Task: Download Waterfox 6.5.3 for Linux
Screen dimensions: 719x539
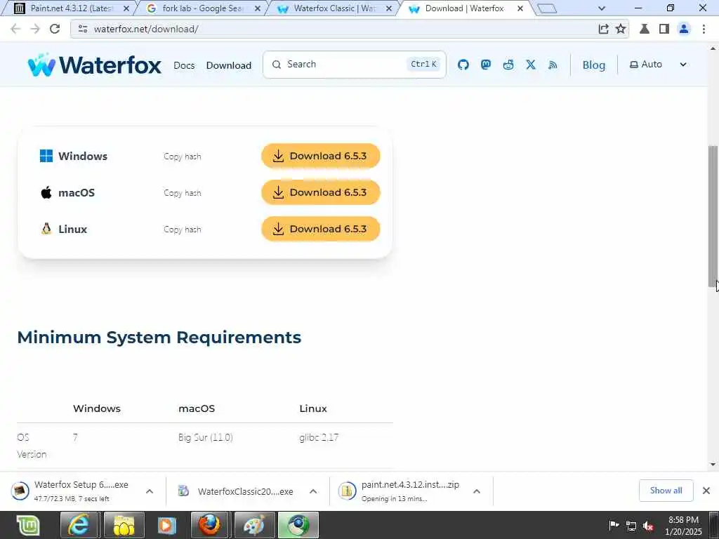Action: coord(320,229)
